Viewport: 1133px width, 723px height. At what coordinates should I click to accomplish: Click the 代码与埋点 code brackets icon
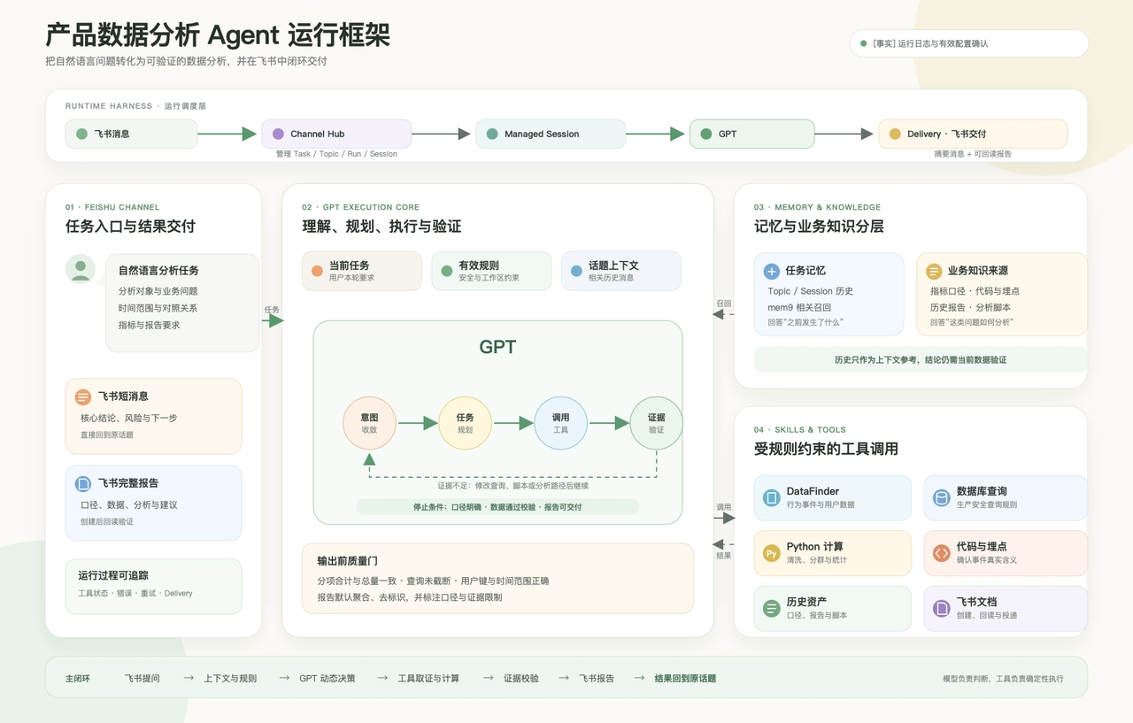[941, 553]
